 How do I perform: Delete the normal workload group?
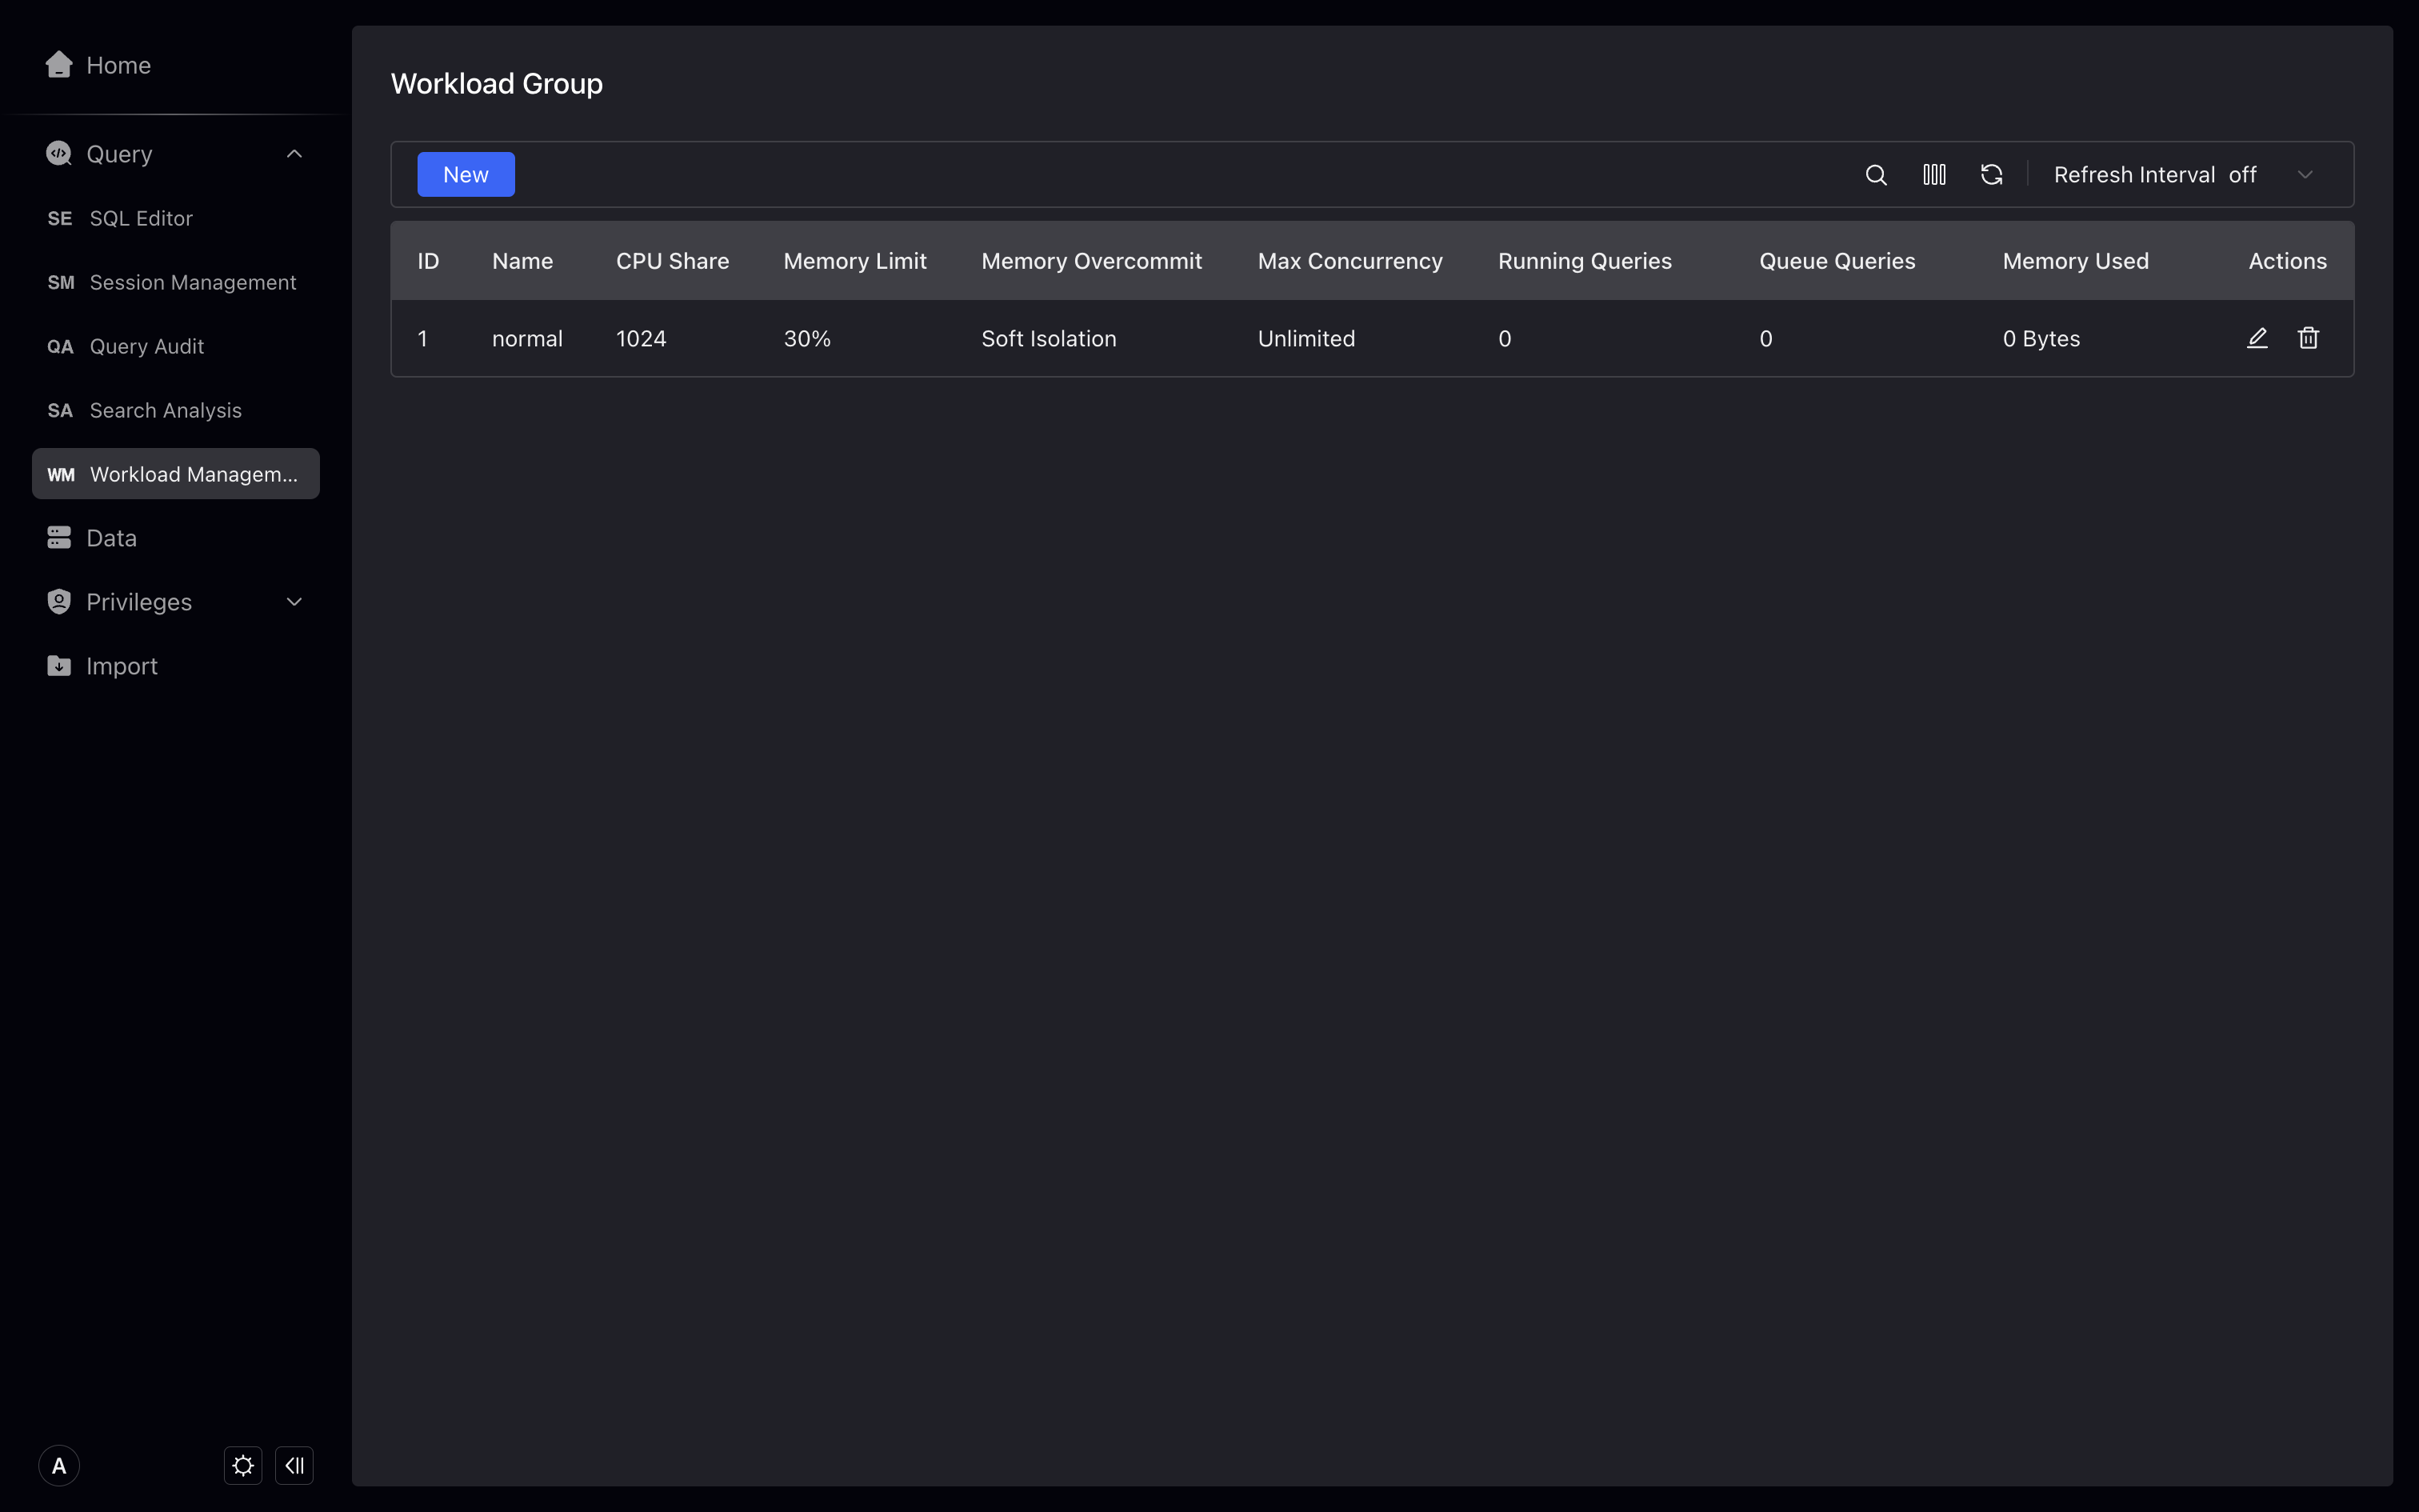(2308, 338)
